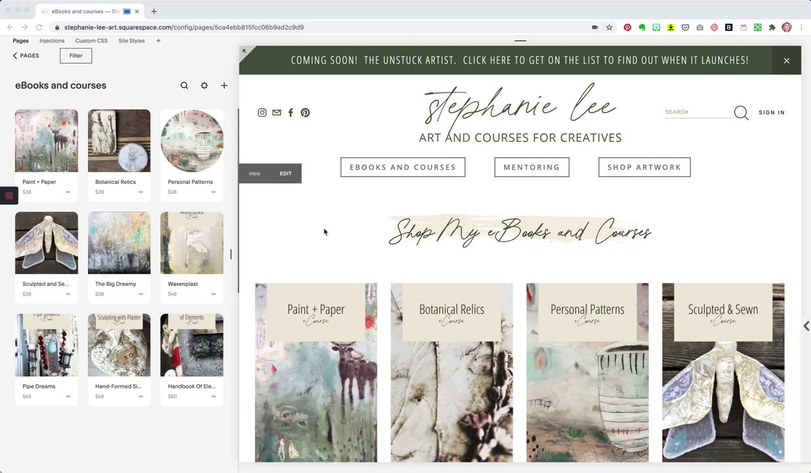Open Sculpted & Sewn eCourse preview card
Screen dimensions: 811x473
(x=723, y=372)
